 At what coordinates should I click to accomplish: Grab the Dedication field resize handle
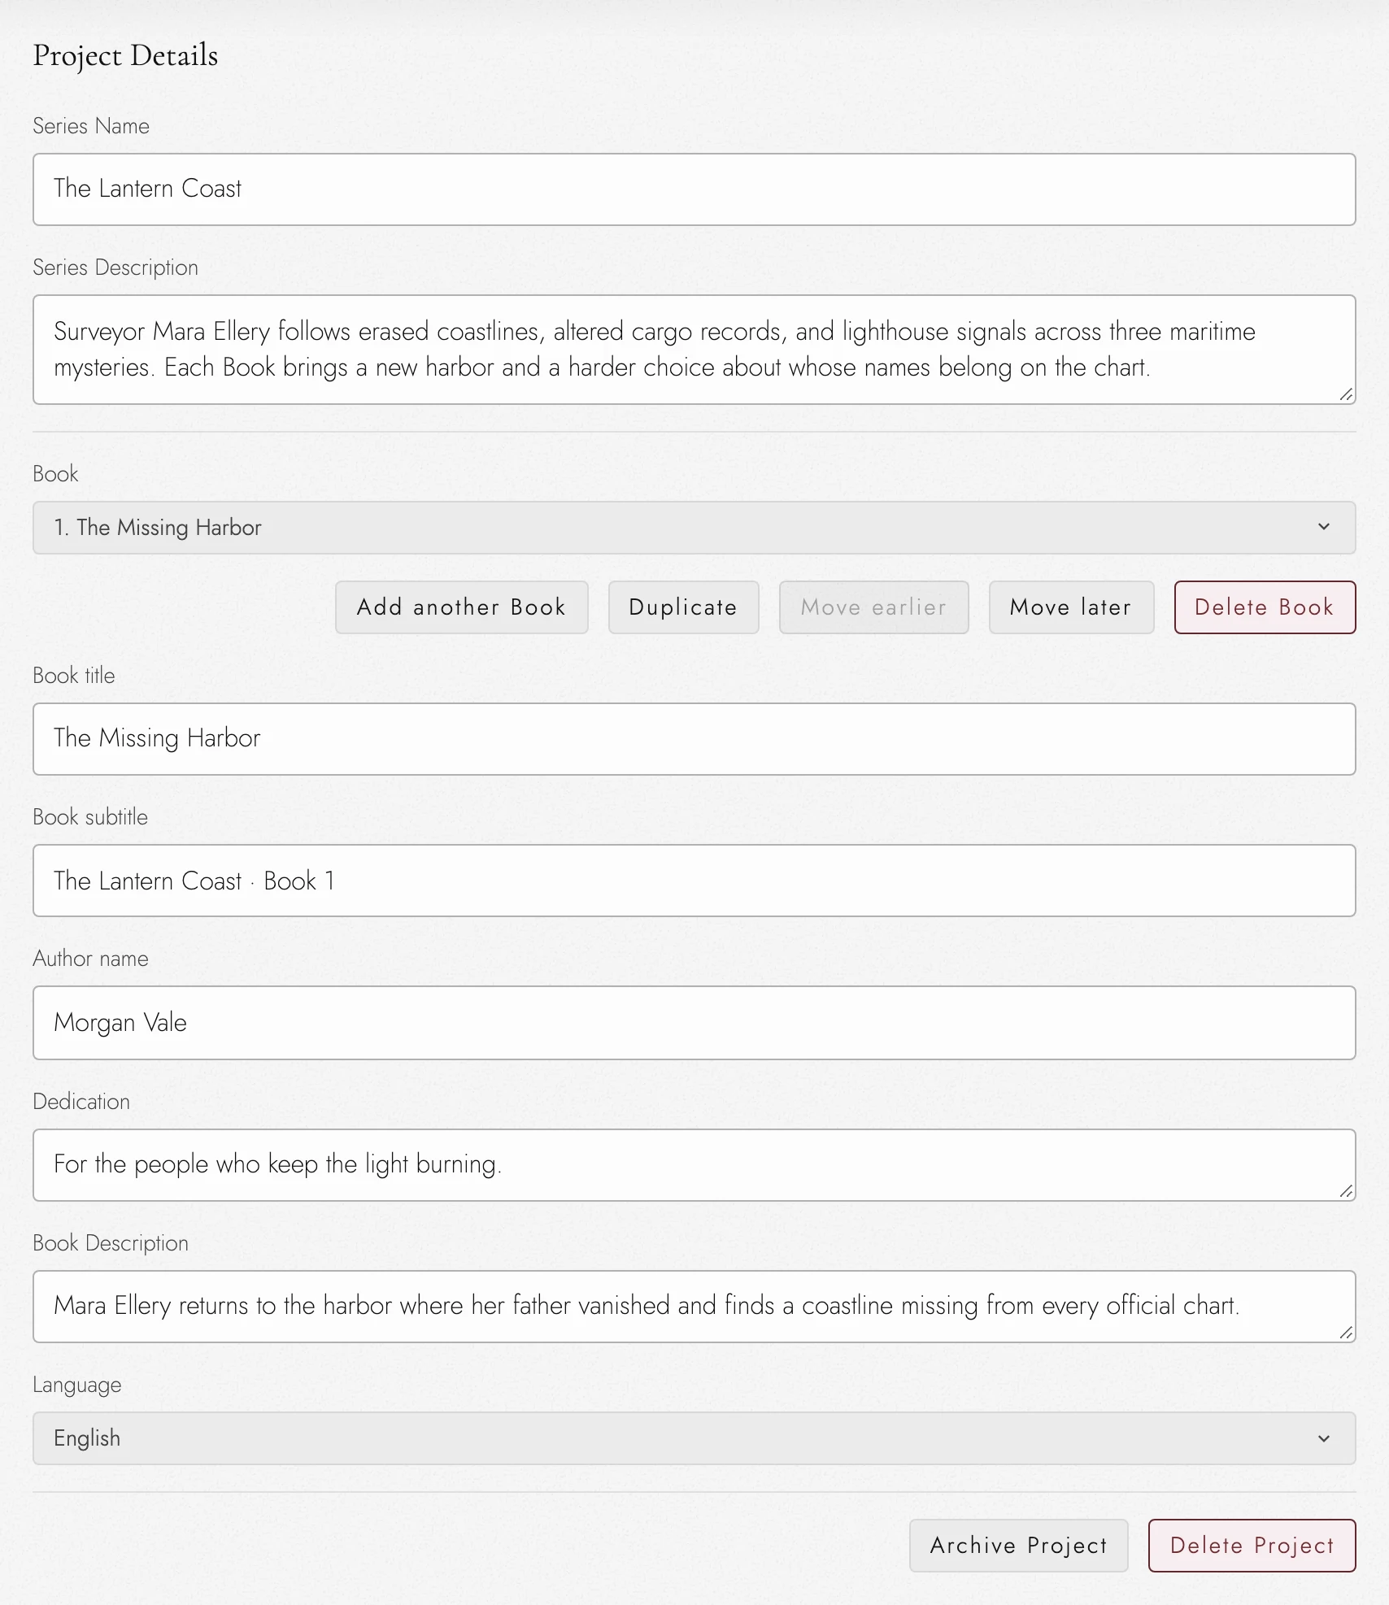[1347, 1192]
